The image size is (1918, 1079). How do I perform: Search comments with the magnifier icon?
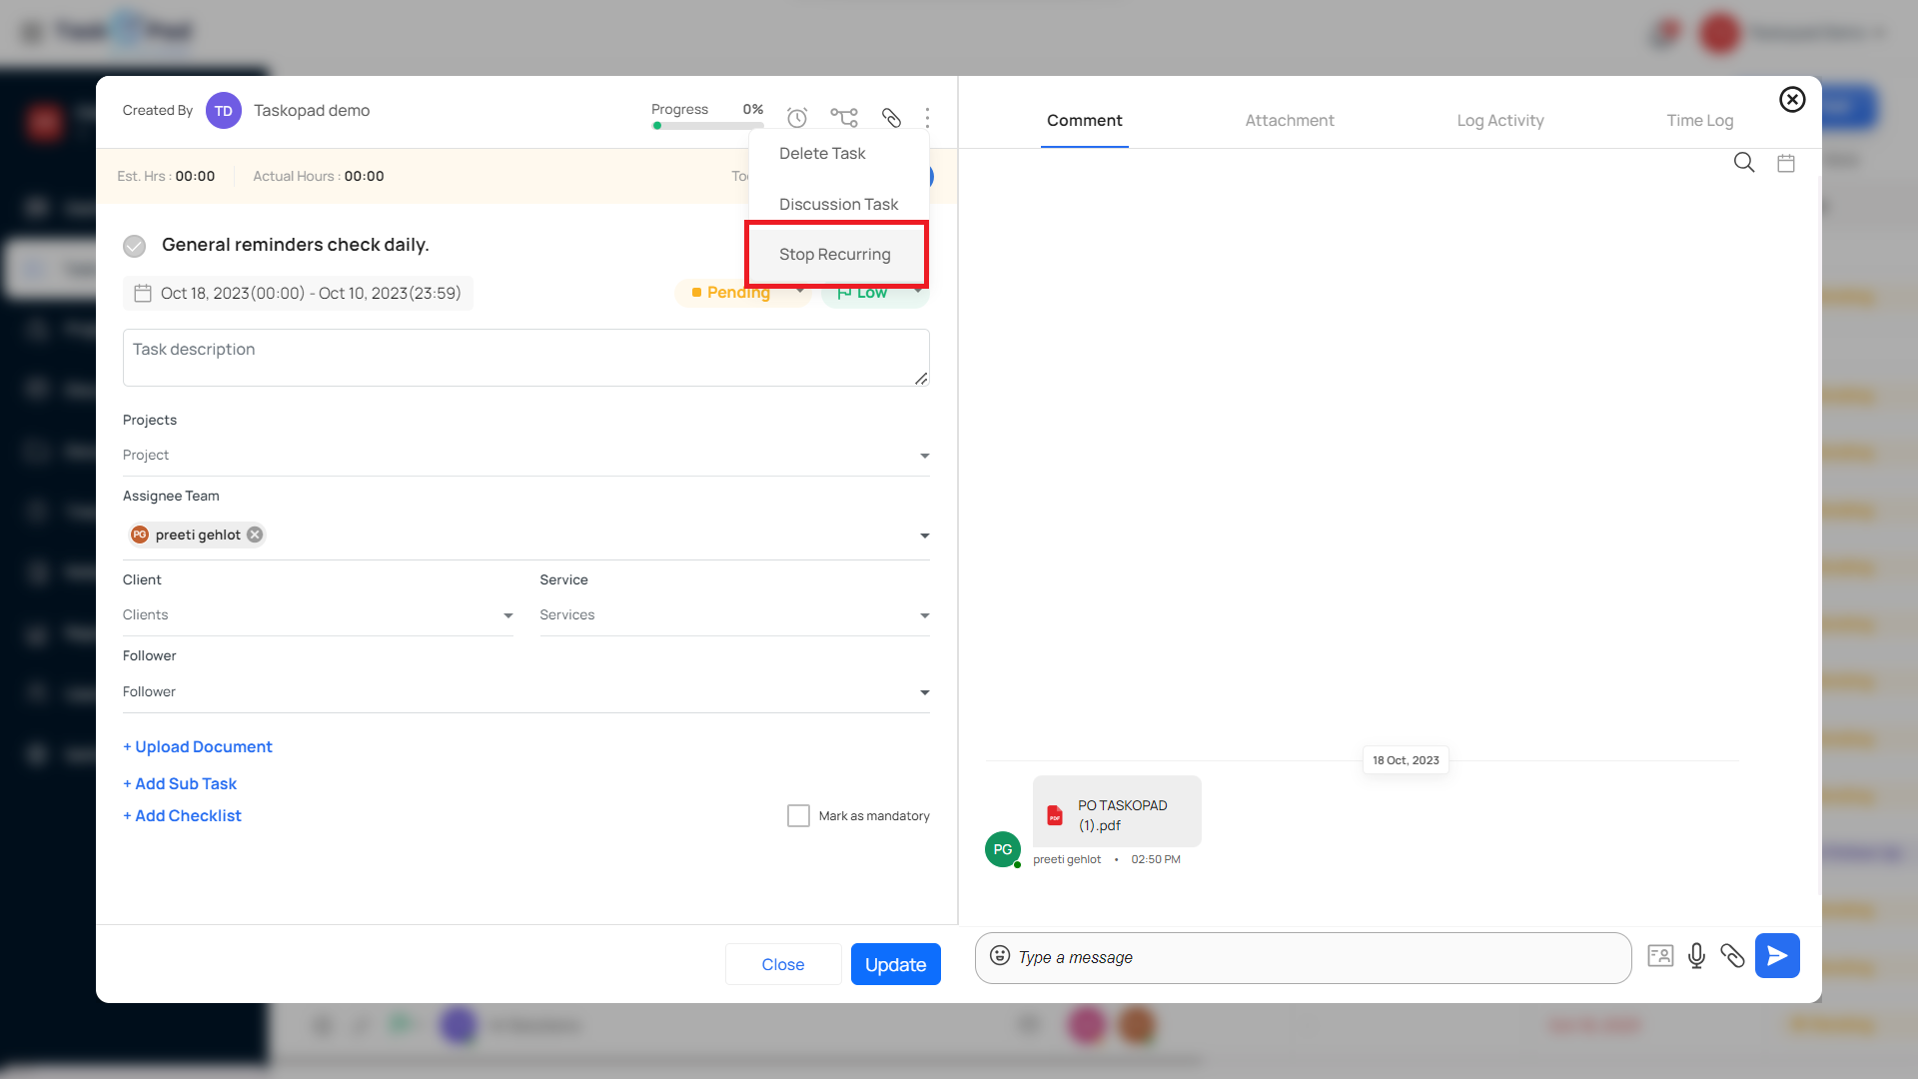tap(1743, 163)
